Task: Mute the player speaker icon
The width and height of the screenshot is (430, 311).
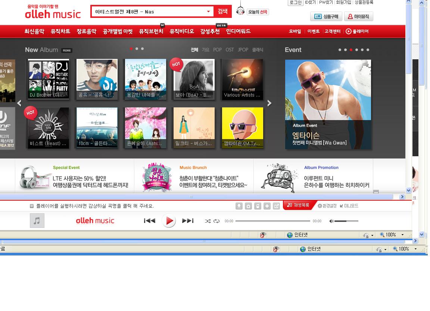Action: pyautogui.click(x=331, y=221)
